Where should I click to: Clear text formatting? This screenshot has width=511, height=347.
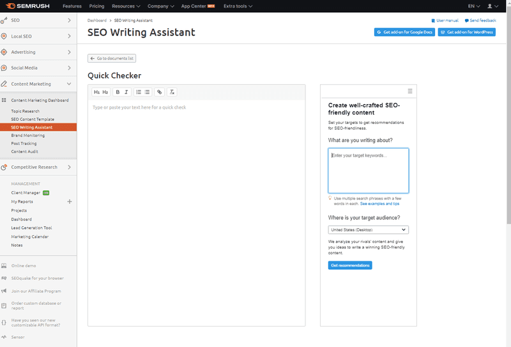(x=172, y=92)
